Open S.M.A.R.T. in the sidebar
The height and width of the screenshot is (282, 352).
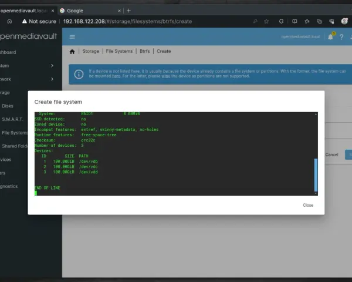coord(12,119)
